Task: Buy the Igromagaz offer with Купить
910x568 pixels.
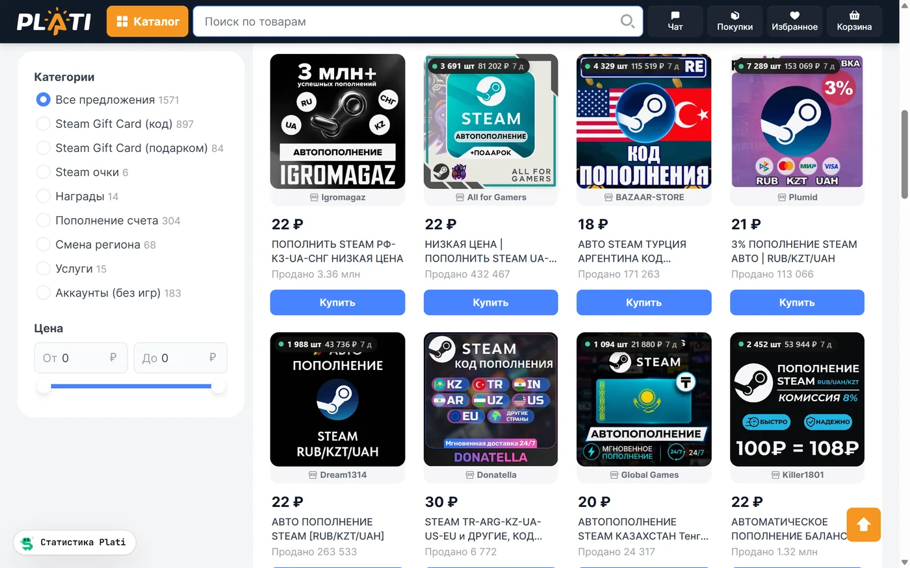Action: coord(337,303)
